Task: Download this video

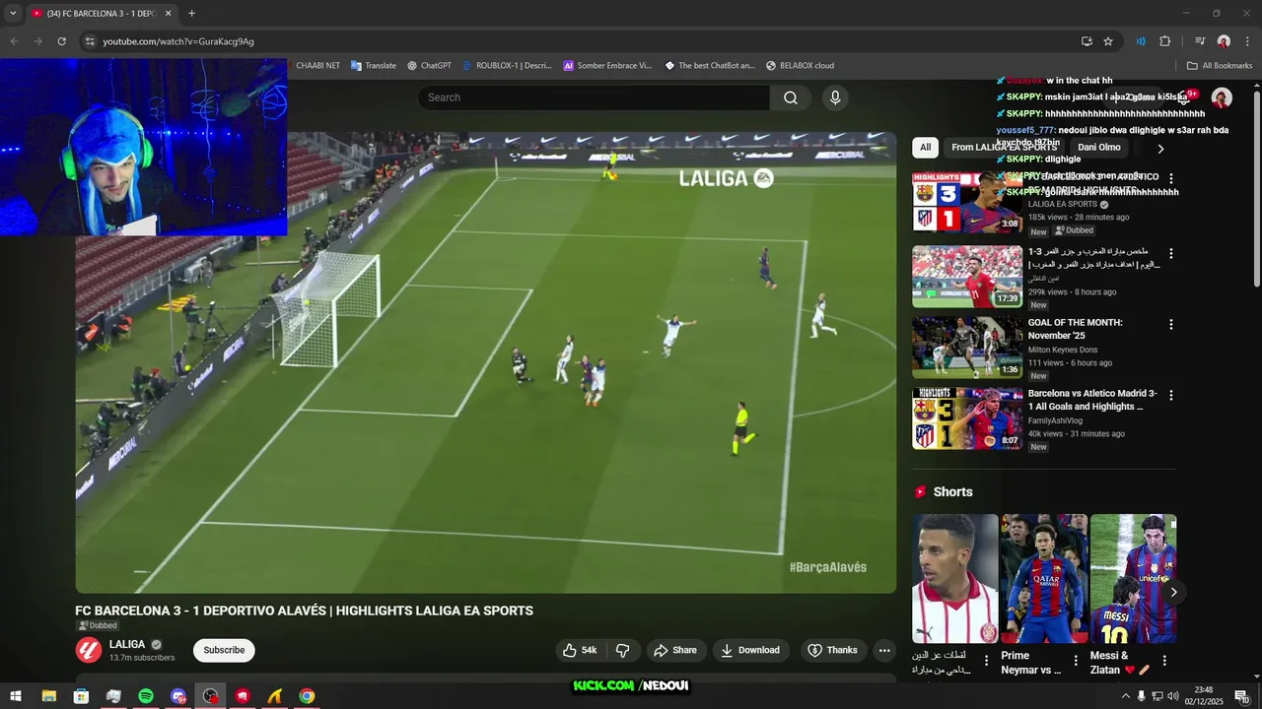Action: 750,650
